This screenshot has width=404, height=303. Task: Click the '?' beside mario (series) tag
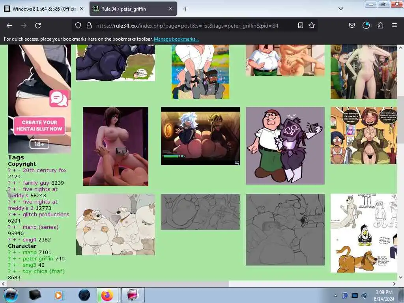click(x=9, y=227)
